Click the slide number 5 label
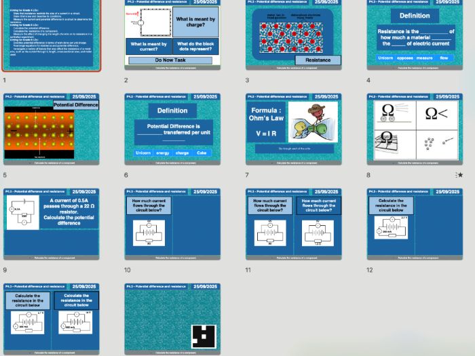 click(x=5, y=175)
